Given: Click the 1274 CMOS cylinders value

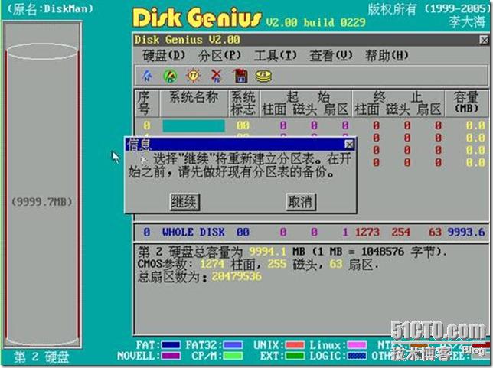Looking at the screenshot, I should (212, 264).
